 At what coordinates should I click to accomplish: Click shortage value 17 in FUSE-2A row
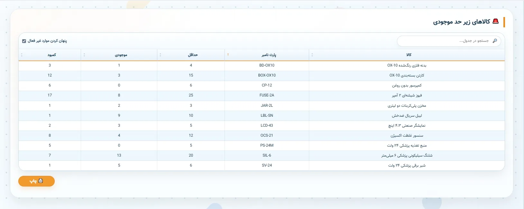click(x=50, y=95)
